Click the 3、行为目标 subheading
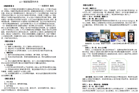139x93 pixels. point(9,65)
